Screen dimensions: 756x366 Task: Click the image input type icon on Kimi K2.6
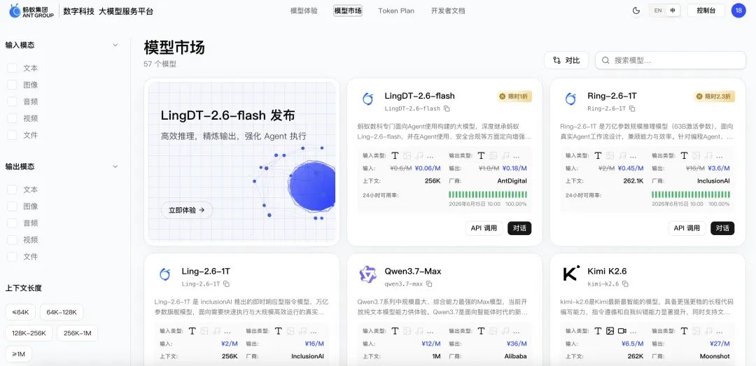pyautogui.click(x=610, y=331)
